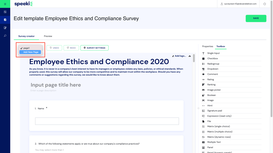Add the Radiogroup question from toolbox
The width and height of the screenshot is (273, 153).
pyautogui.click(x=231, y=64)
